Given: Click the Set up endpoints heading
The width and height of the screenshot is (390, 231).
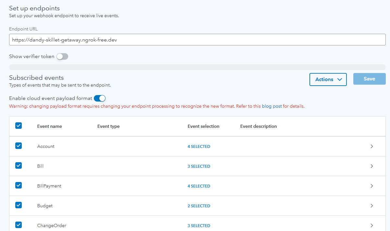Looking at the screenshot, I should (34, 8).
